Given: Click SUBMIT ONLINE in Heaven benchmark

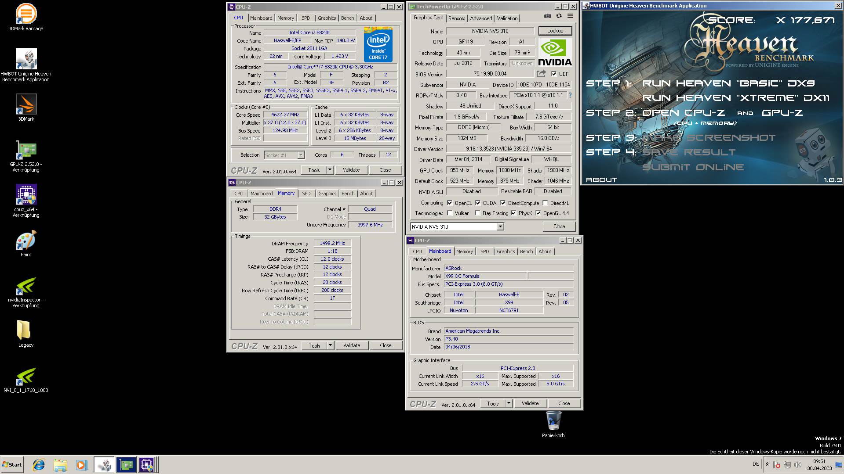Looking at the screenshot, I should point(693,167).
